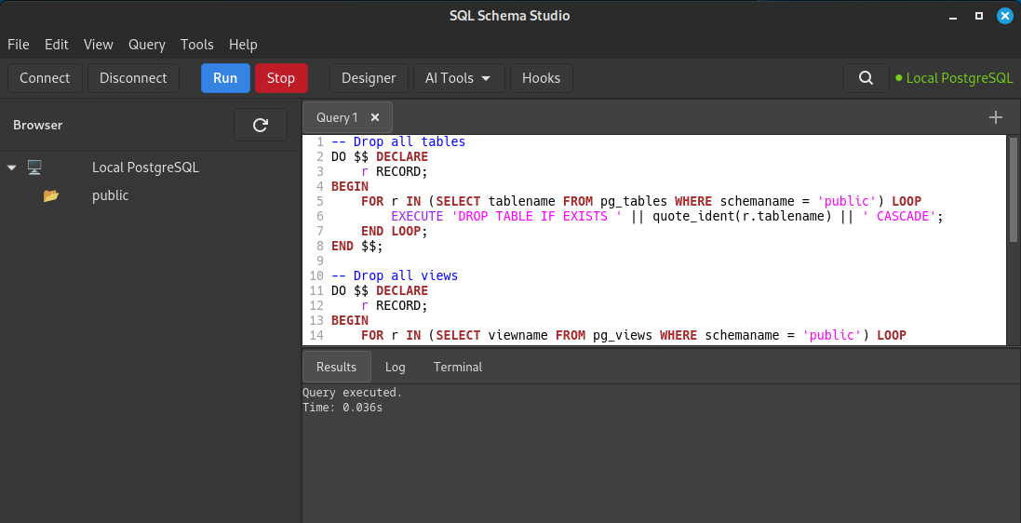Image resolution: width=1021 pixels, height=523 pixels.
Task: Add a new query tab
Action: pyautogui.click(x=996, y=117)
